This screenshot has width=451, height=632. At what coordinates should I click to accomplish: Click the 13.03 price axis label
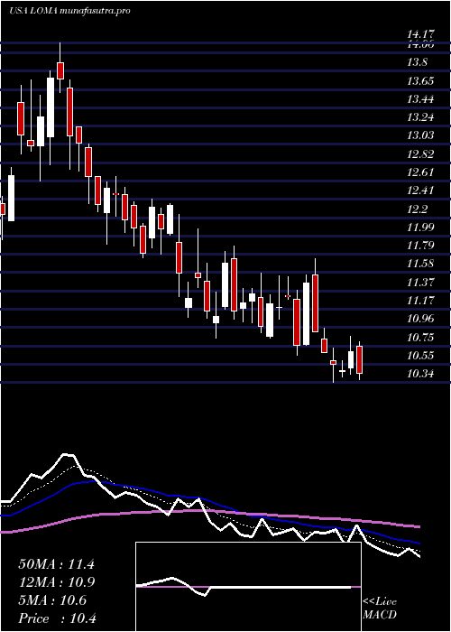[x=419, y=135]
